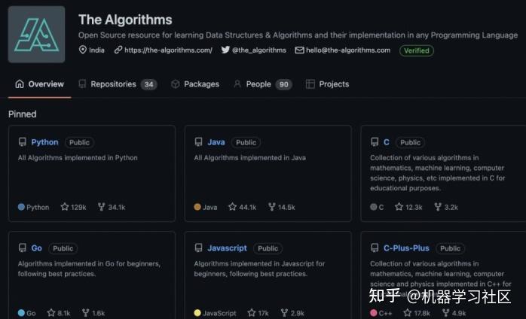This screenshot has height=319, width=526.
Task: Open the @the_algorithms Twitter link
Action: (259, 50)
